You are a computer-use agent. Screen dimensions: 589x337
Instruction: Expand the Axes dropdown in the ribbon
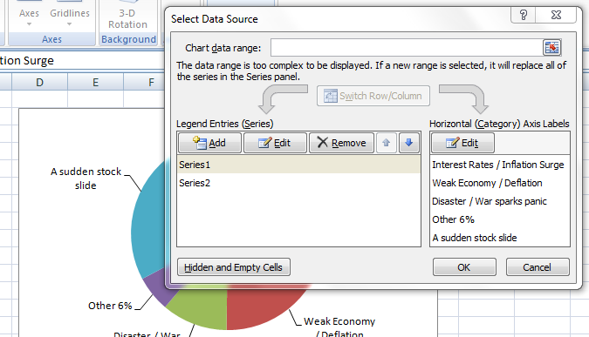pyautogui.click(x=29, y=17)
